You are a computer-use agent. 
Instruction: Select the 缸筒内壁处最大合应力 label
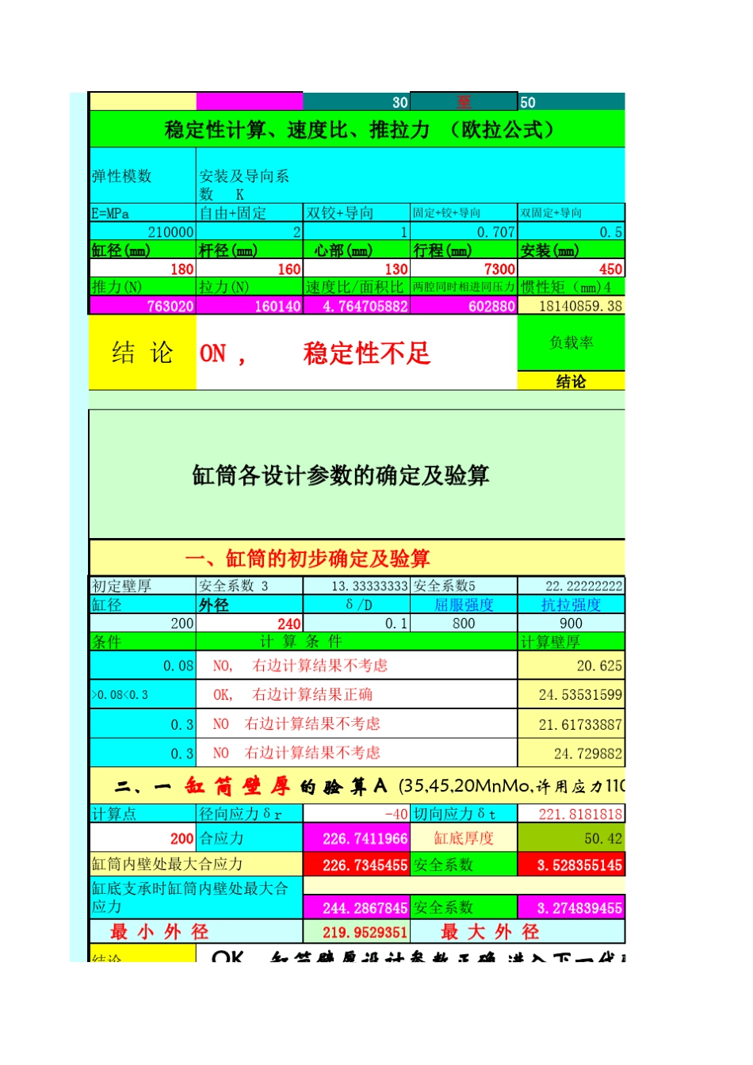coord(196,865)
